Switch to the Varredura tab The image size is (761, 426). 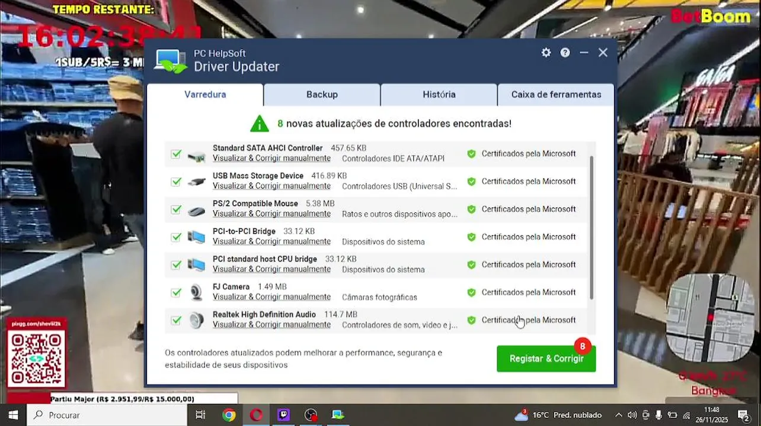click(x=205, y=95)
